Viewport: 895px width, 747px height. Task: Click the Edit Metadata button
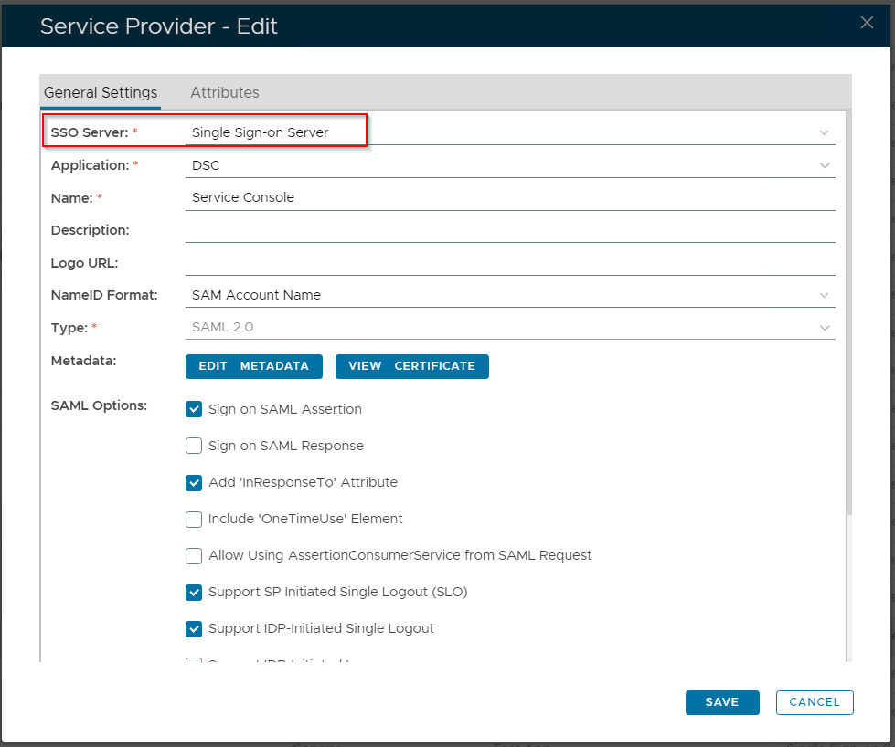[x=254, y=366]
